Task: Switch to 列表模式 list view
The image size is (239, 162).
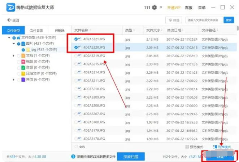Action: 222,147
